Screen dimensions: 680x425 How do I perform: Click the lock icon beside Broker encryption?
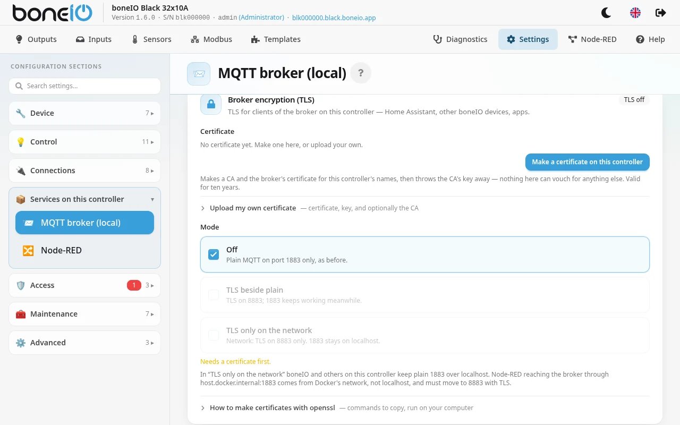click(x=211, y=104)
